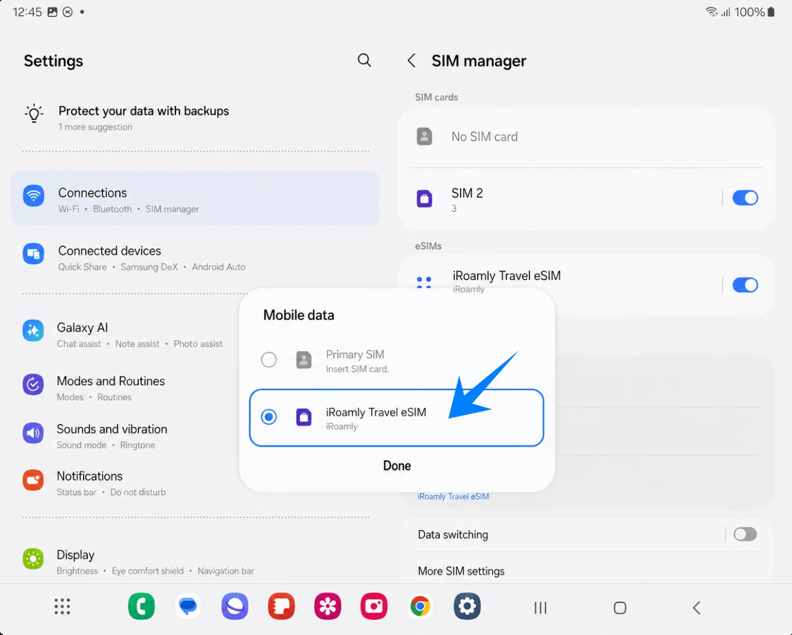Confirm mobile data with Done
The width and height of the screenshot is (792, 635).
coord(397,466)
